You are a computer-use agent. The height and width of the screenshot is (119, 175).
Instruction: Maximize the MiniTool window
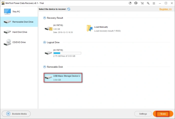point(166,3)
